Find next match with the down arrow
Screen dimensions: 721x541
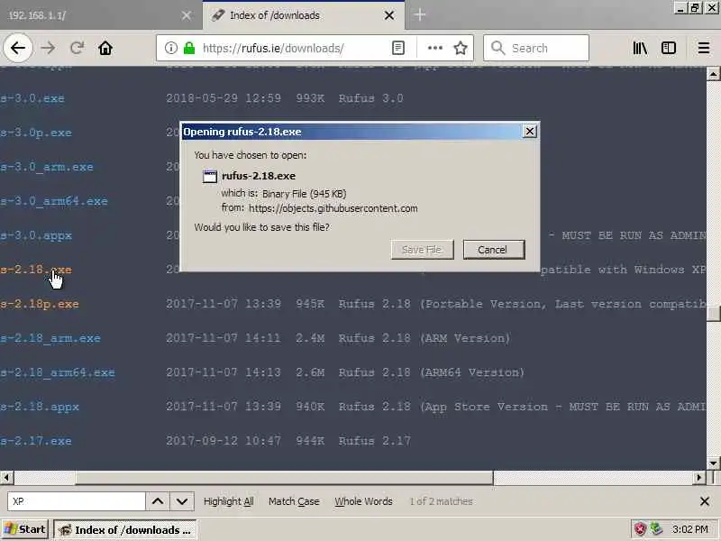(182, 501)
